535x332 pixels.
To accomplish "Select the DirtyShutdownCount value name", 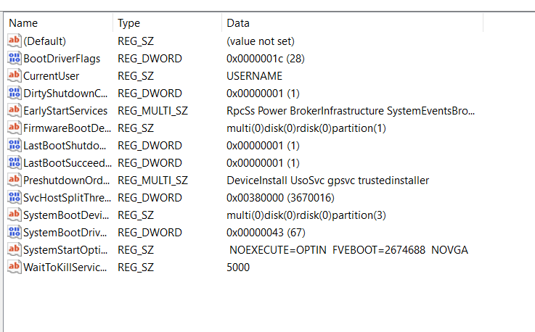I will [x=65, y=94].
